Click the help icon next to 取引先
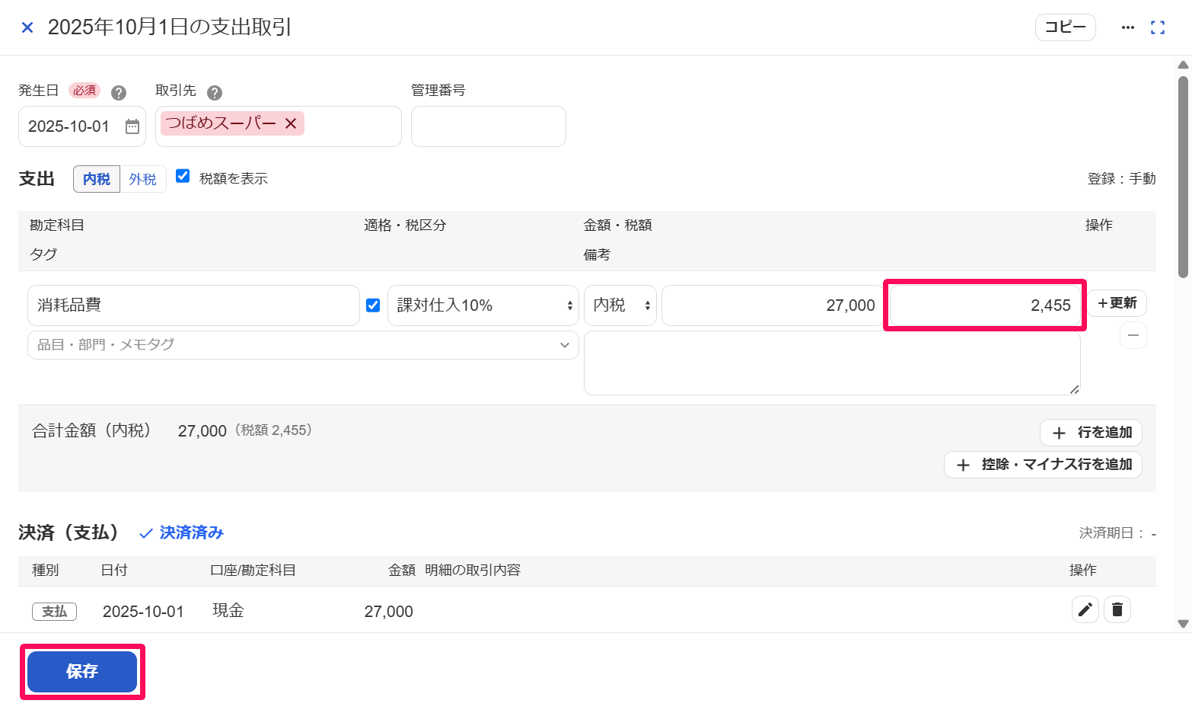The height and width of the screenshot is (713, 1192). coord(215,93)
